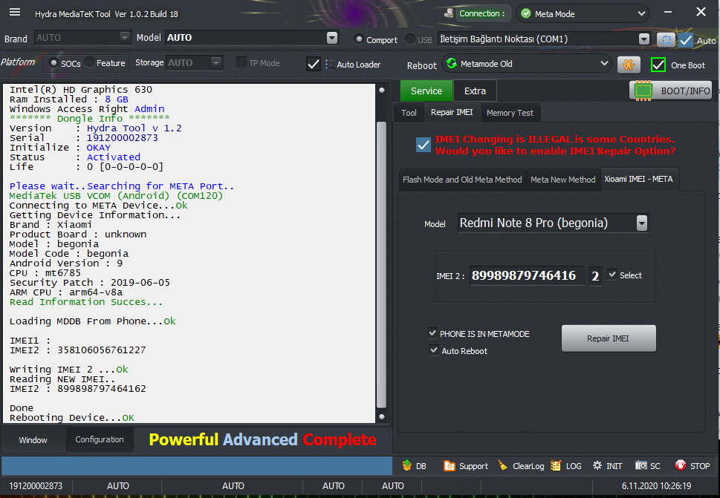Toggle the One Boot checkbox
Image resolution: width=720 pixels, height=498 pixels.
tap(658, 65)
